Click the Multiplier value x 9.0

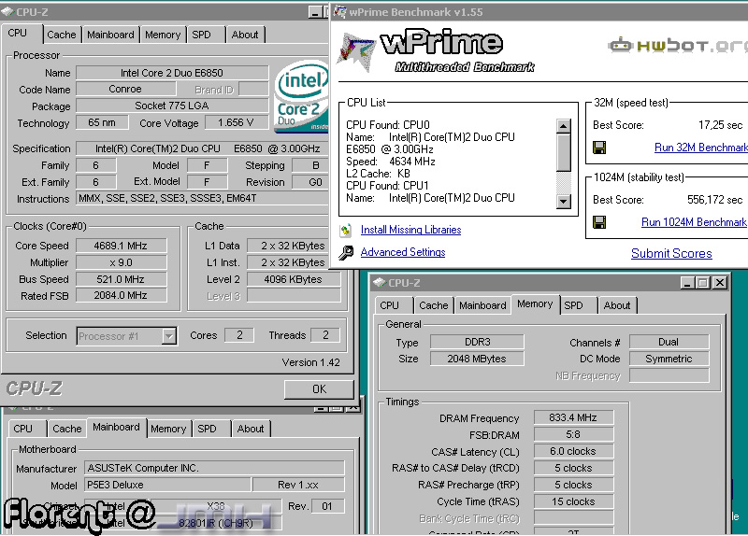pyautogui.click(x=122, y=262)
